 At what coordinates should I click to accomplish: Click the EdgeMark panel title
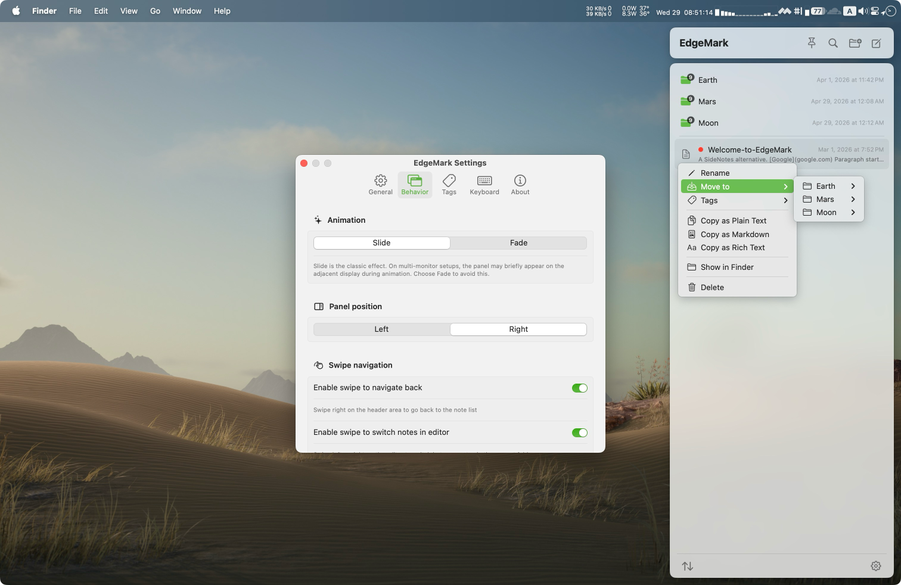point(704,43)
